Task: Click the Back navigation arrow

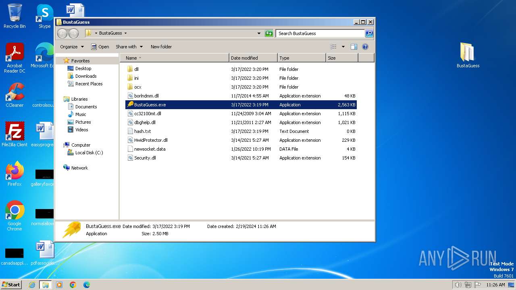Action: coord(62,33)
